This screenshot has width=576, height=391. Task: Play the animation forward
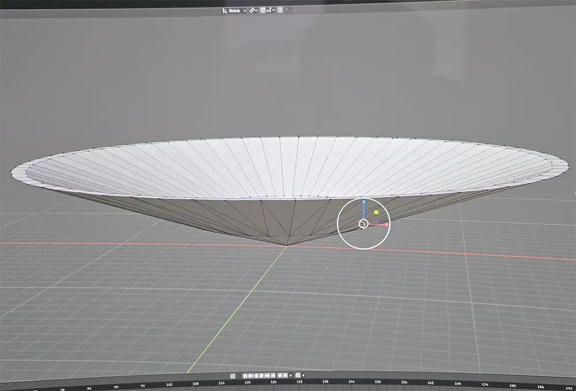point(262,376)
